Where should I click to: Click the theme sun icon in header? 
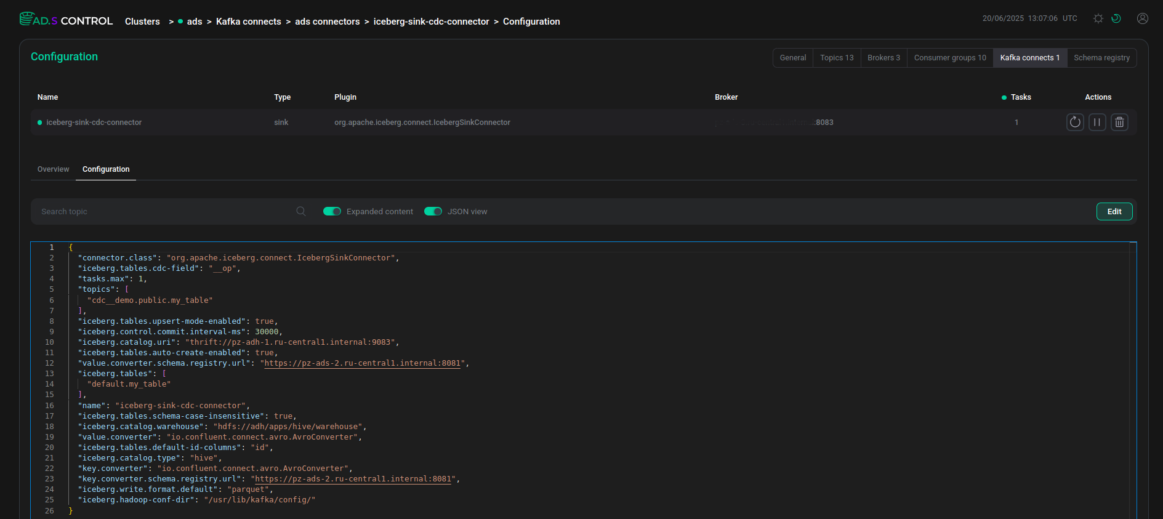[1098, 18]
